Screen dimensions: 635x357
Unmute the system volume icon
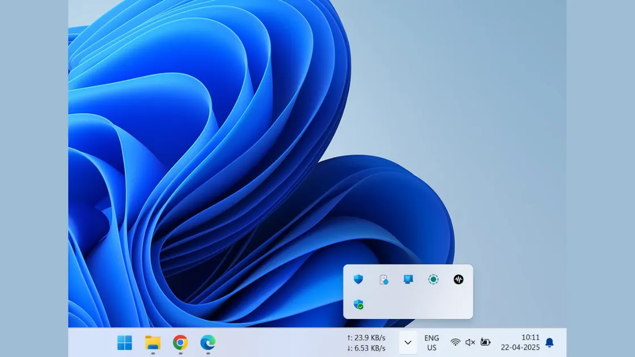click(x=470, y=342)
